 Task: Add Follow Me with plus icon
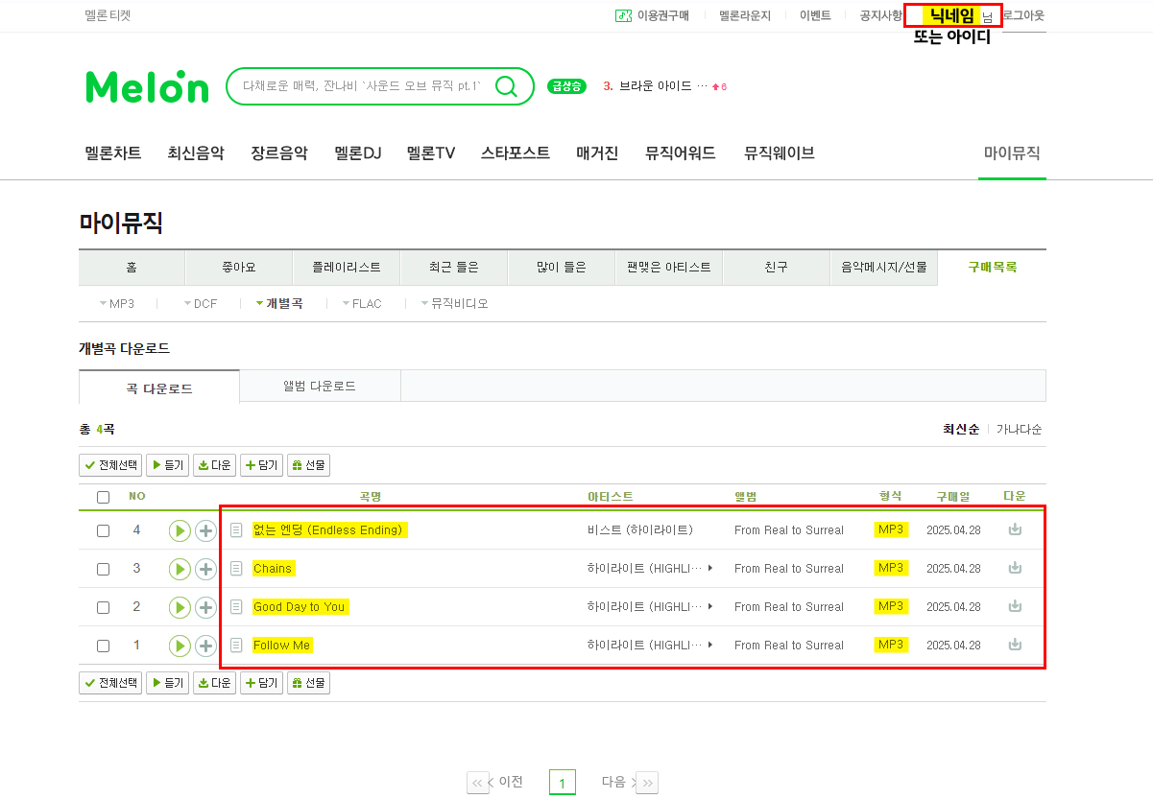click(x=205, y=646)
